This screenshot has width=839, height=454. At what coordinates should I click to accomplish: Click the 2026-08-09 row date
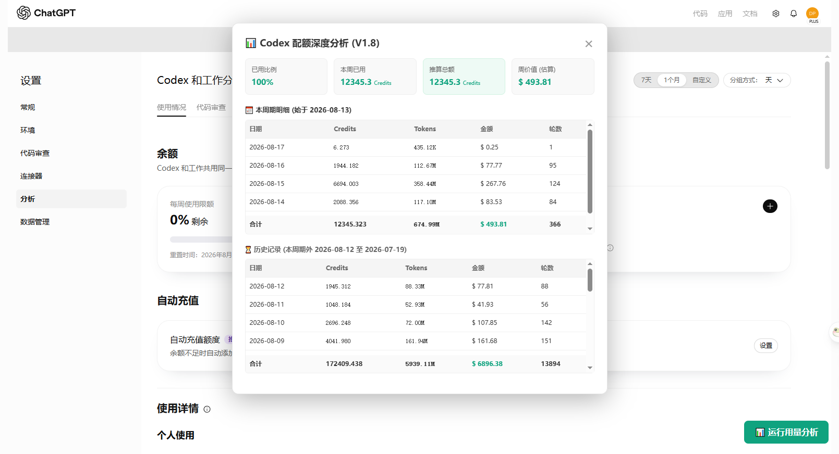(x=267, y=341)
